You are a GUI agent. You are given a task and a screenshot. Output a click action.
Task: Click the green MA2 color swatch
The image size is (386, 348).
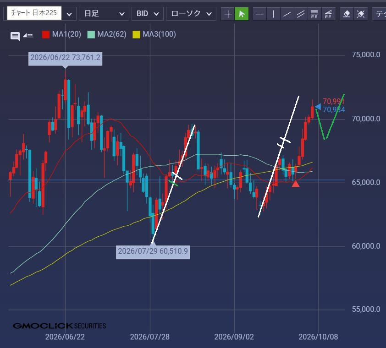(x=91, y=34)
